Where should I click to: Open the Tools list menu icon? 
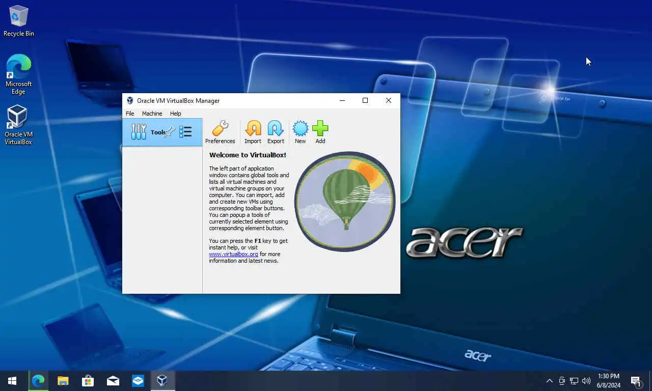(x=185, y=132)
